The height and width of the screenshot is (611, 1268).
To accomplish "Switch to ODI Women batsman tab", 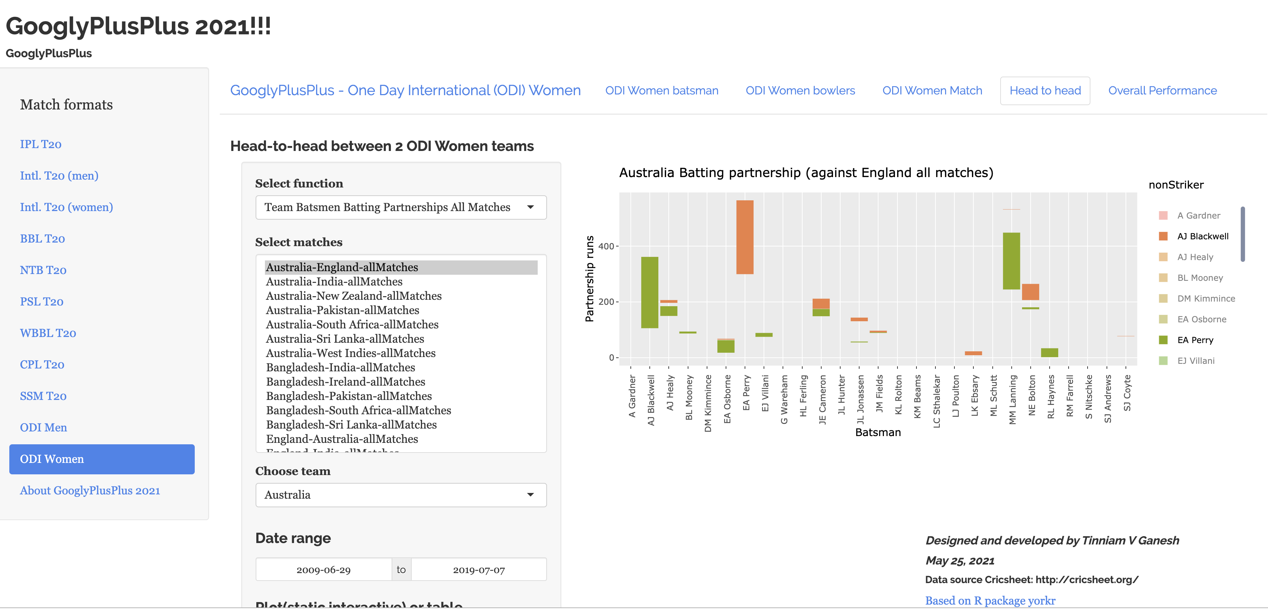I will click(661, 91).
